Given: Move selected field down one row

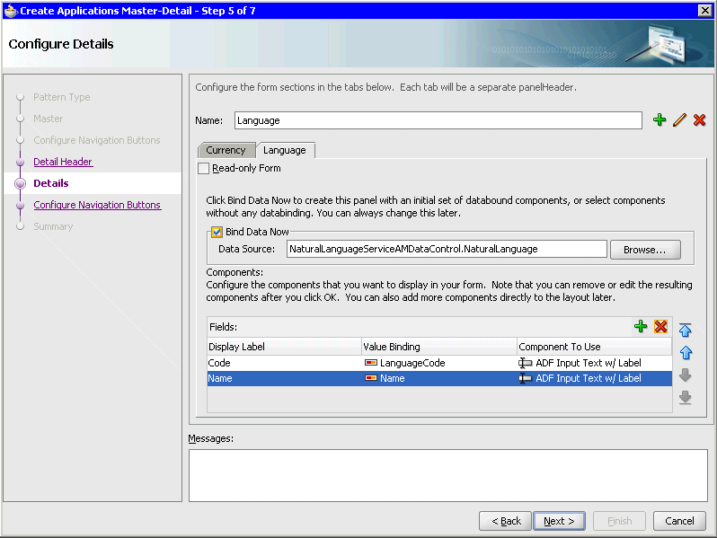Looking at the screenshot, I should (685, 375).
